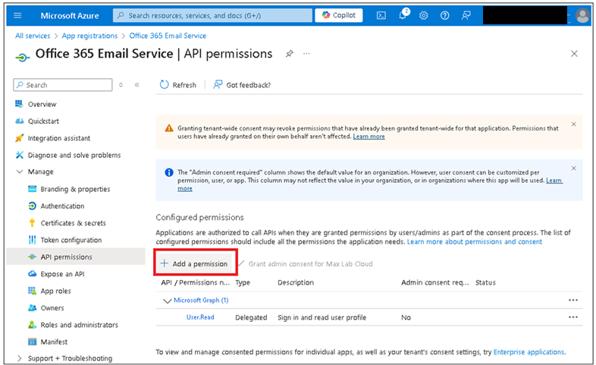
Task: Collapse the Manage section
Action: coord(20,171)
